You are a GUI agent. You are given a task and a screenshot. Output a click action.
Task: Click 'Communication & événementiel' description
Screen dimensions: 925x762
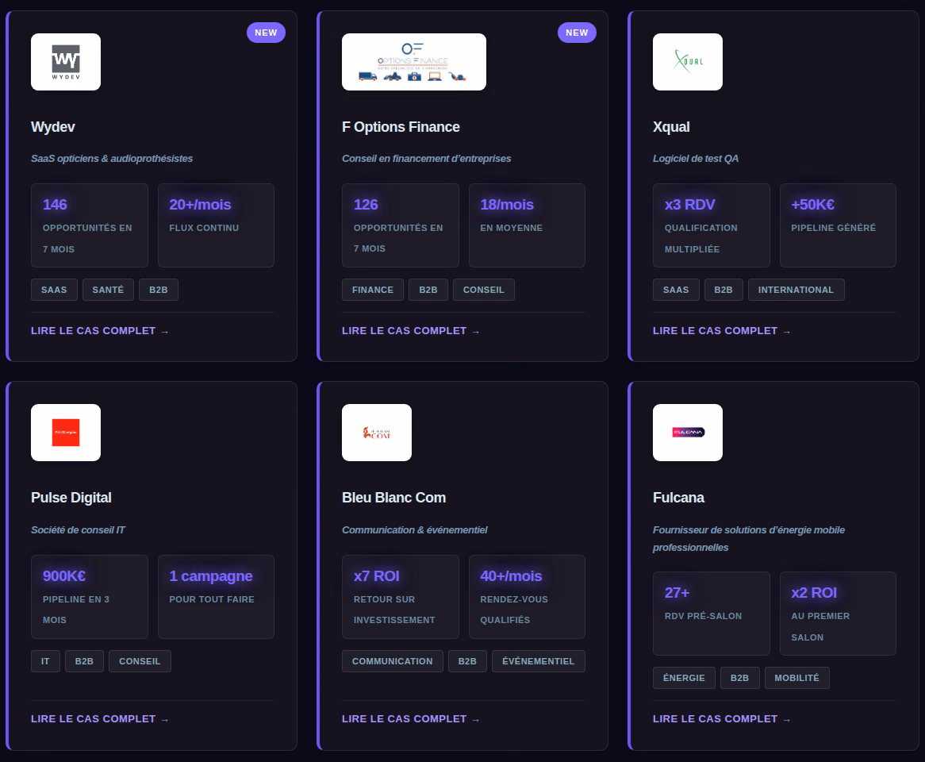point(415,530)
